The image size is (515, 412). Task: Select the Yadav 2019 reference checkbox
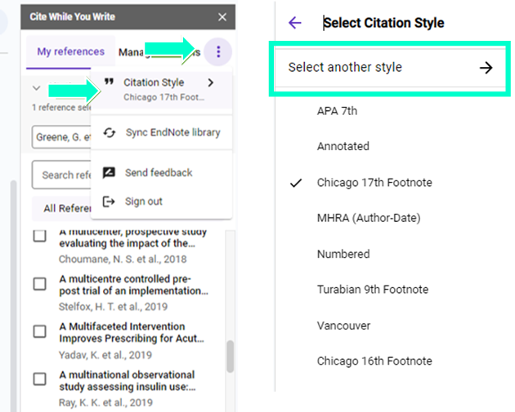click(x=39, y=331)
